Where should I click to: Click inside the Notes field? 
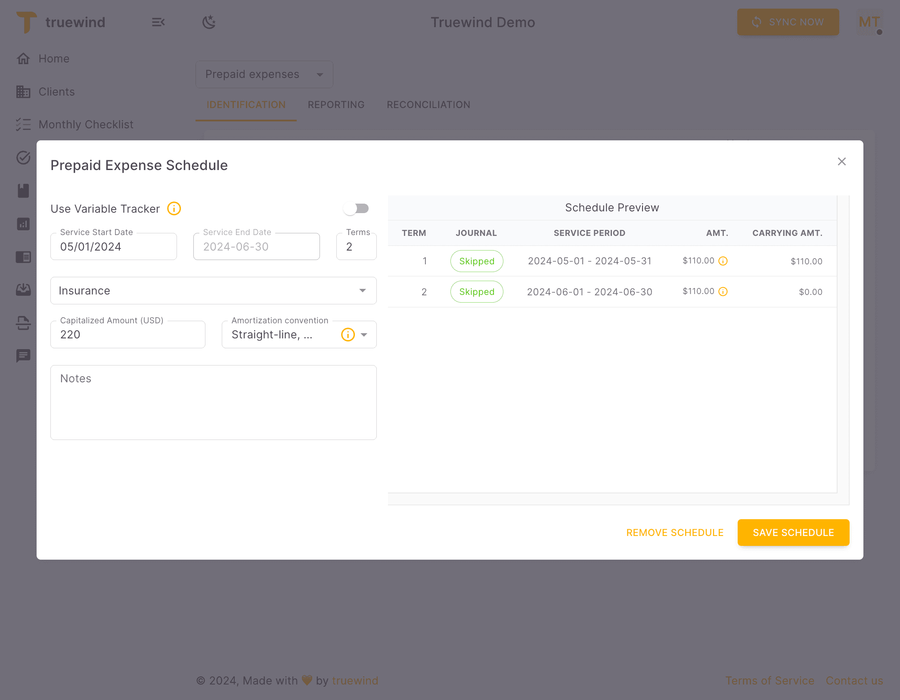tap(213, 403)
